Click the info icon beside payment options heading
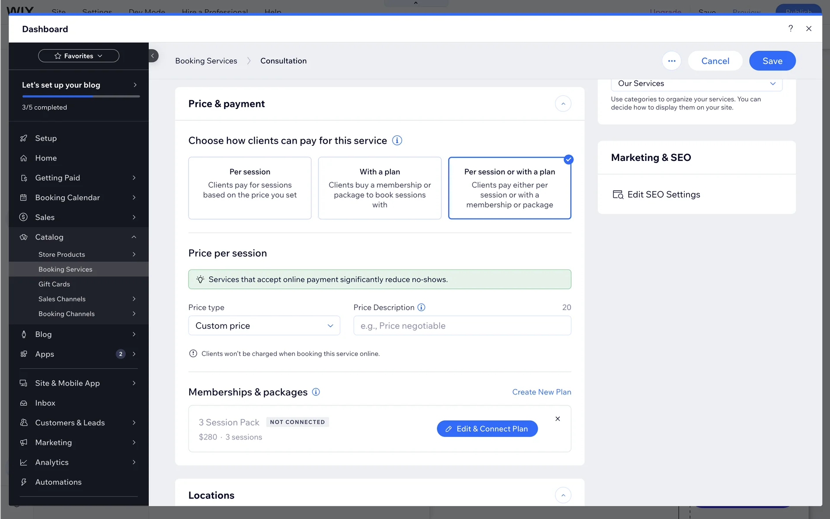This screenshot has width=830, height=519. 397,141
